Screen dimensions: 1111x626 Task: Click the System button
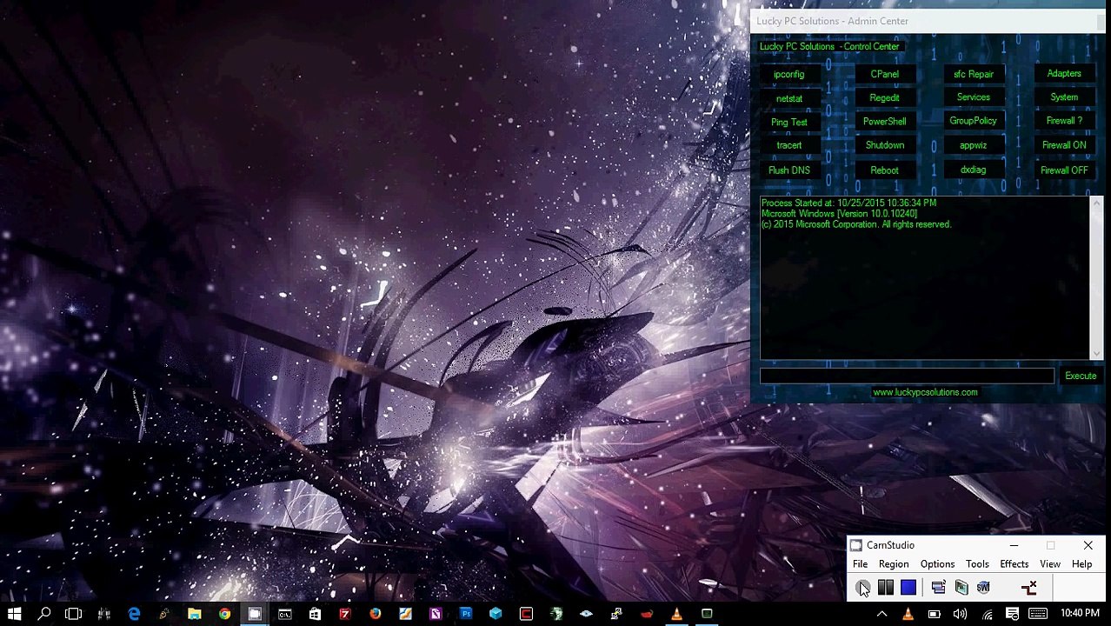pos(1064,97)
